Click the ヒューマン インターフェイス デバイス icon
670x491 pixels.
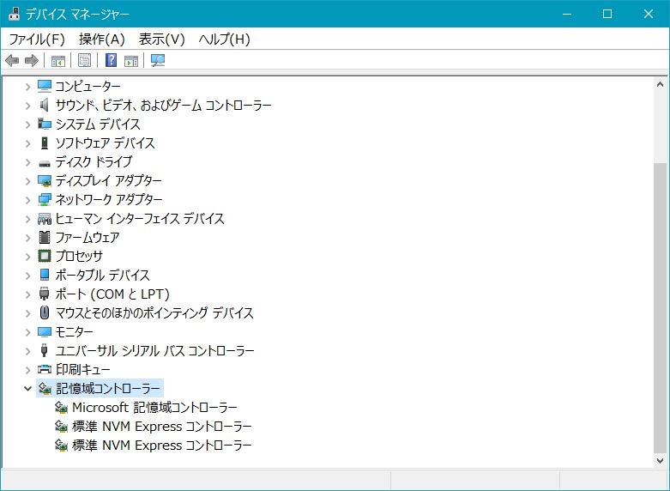pos(45,219)
